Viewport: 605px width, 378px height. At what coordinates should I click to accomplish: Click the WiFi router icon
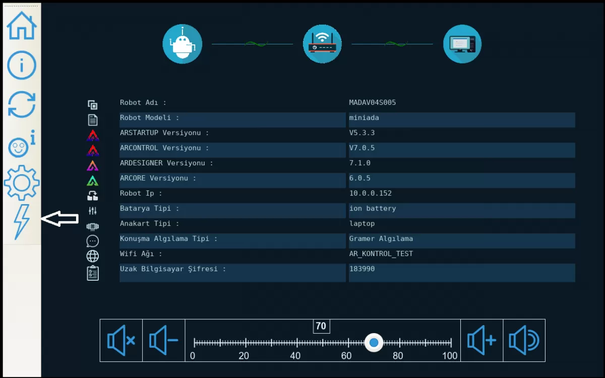pos(322,44)
